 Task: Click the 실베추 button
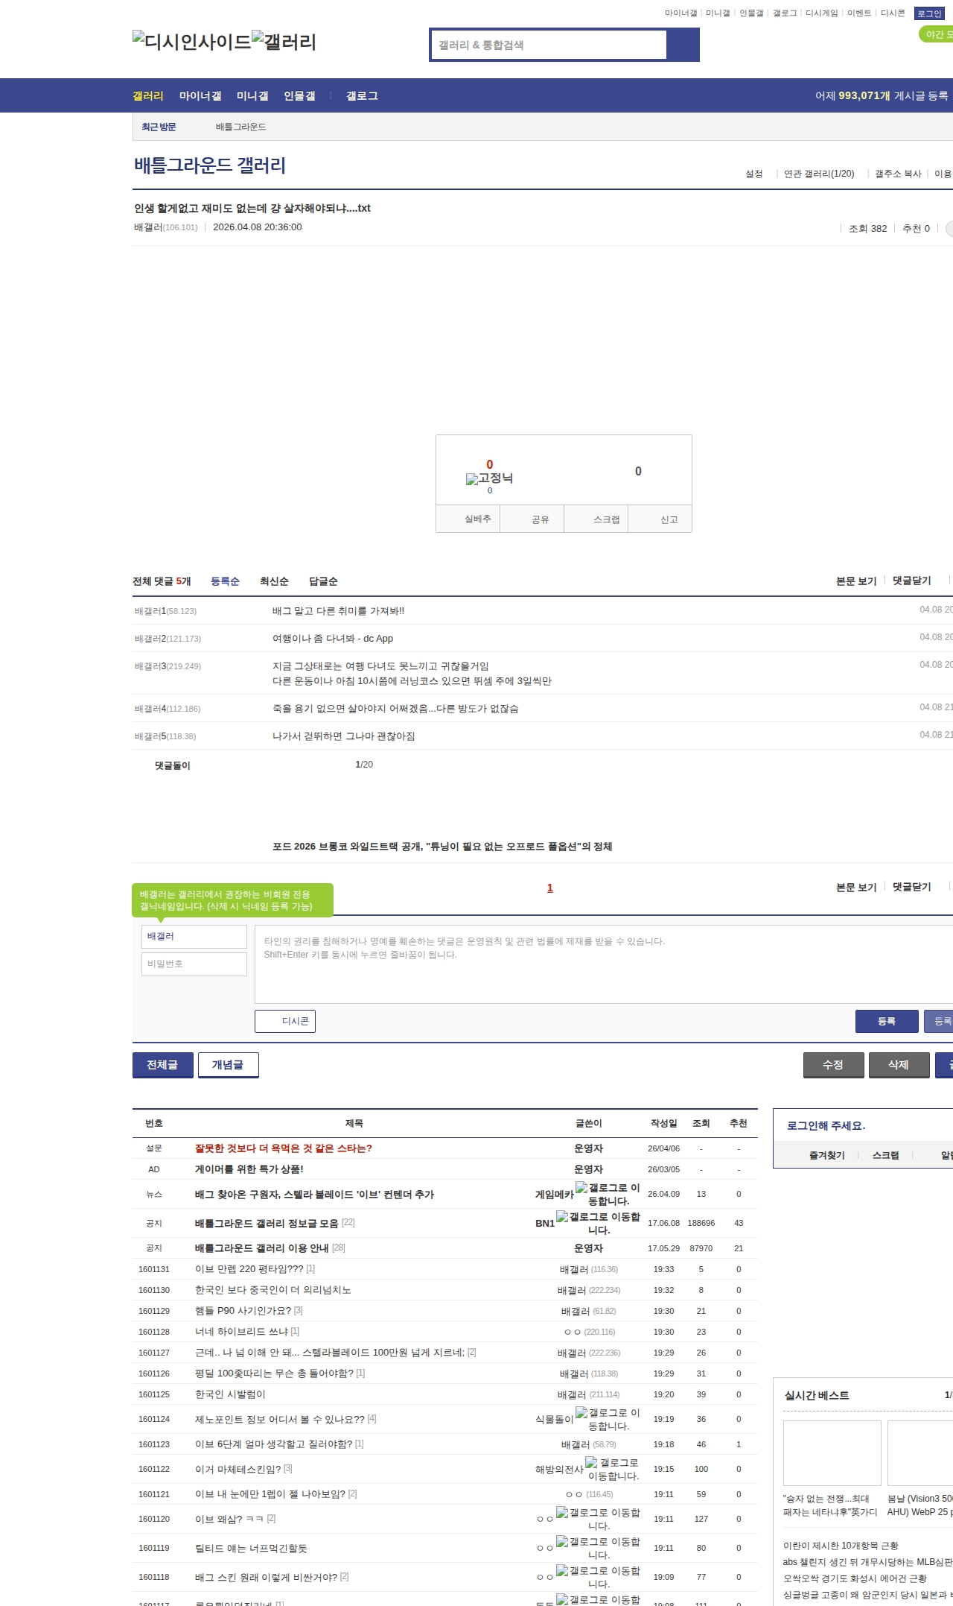coord(468,519)
